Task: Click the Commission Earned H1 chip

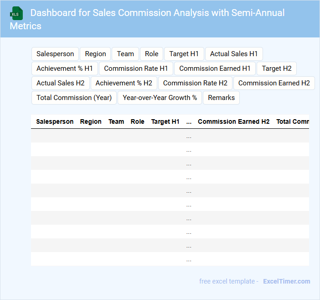Action: (215, 68)
